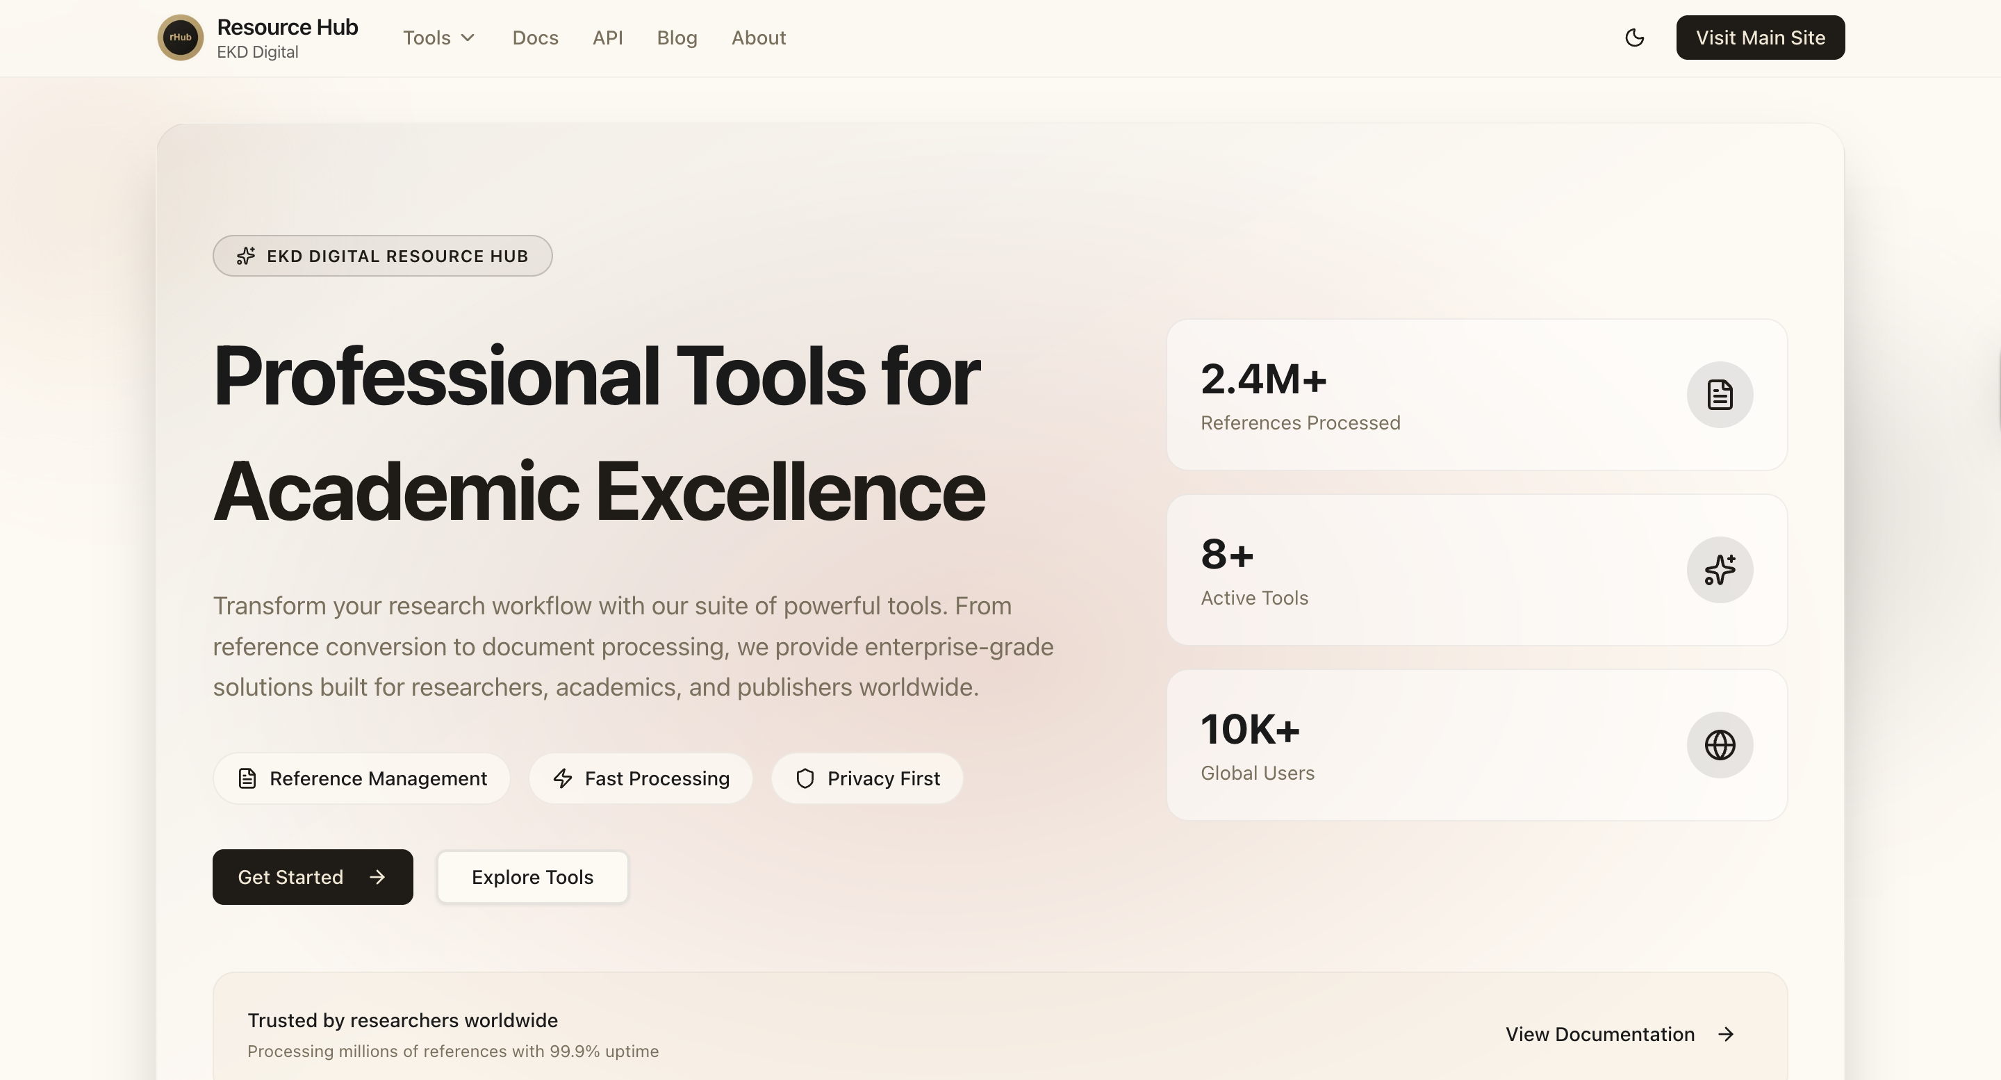Click sparkle icon in Active Tools card
Viewport: 2001px width, 1080px height.
[1719, 569]
